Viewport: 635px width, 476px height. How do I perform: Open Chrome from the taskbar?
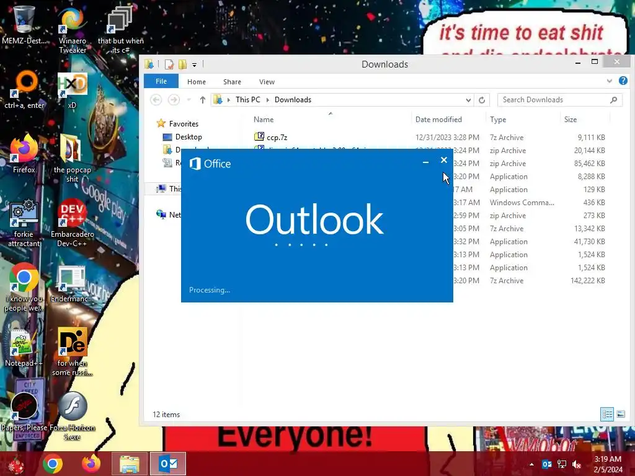pos(53,464)
